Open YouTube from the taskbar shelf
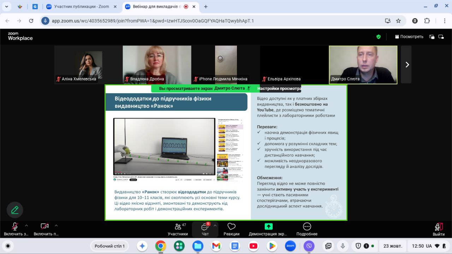Viewport: 452px width, 254px height. tap(253, 246)
